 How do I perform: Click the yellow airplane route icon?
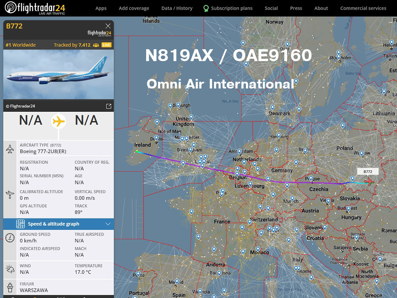(x=58, y=121)
